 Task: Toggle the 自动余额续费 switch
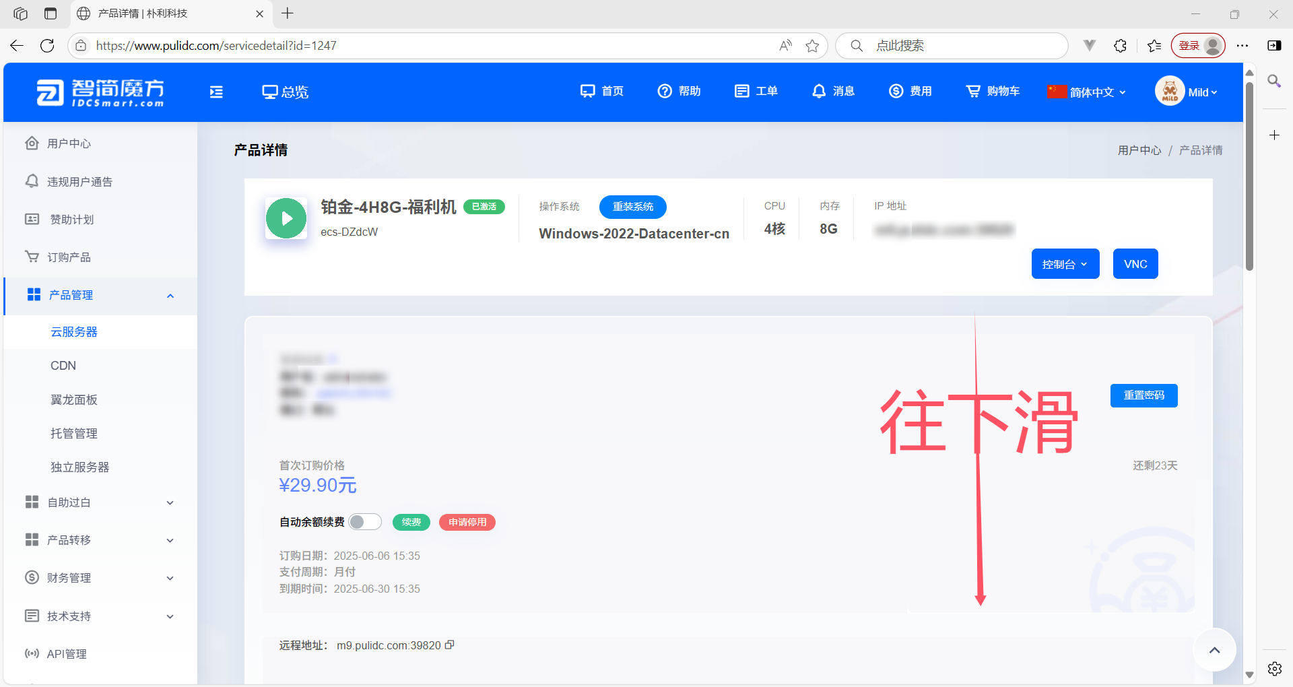pos(365,522)
